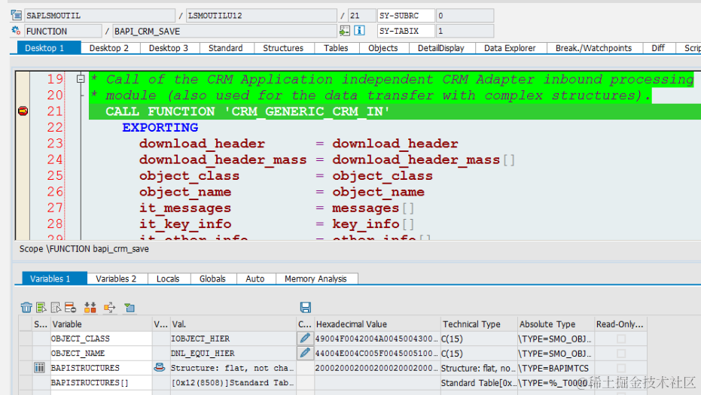This screenshot has height=395, width=701.
Task: Click the breakpoint stop icon at line 21
Action: pos(23,111)
